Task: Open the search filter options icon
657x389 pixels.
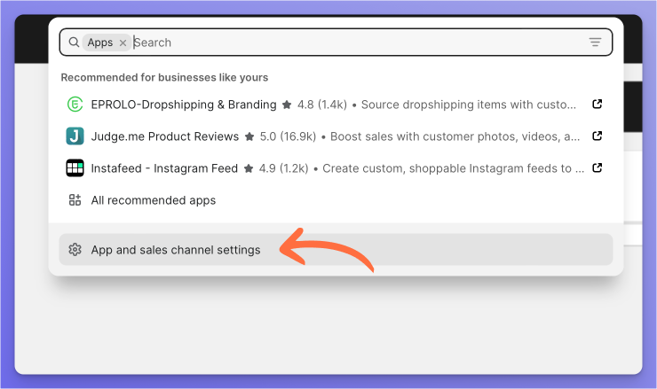Action: (x=595, y=43)
